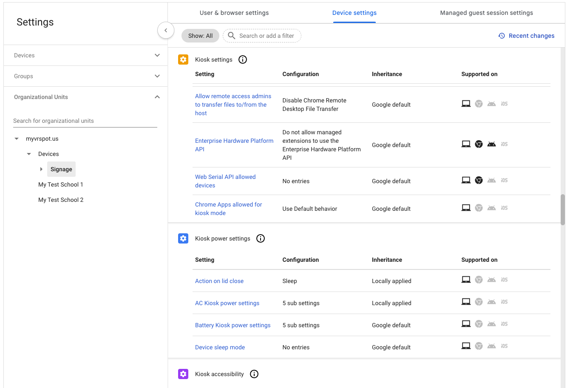Click info icon beside Kiosk power settings

pos(261,238)
